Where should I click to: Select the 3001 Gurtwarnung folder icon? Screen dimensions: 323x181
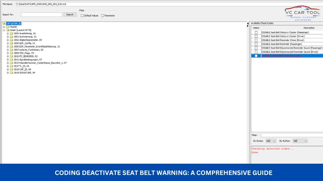tap(11, 37)
